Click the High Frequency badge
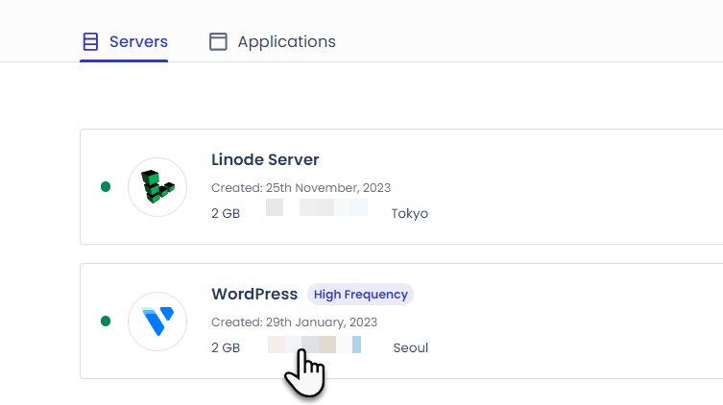This screenshot has height=405, width=723. pyautogui.click(x=361, y=294)
